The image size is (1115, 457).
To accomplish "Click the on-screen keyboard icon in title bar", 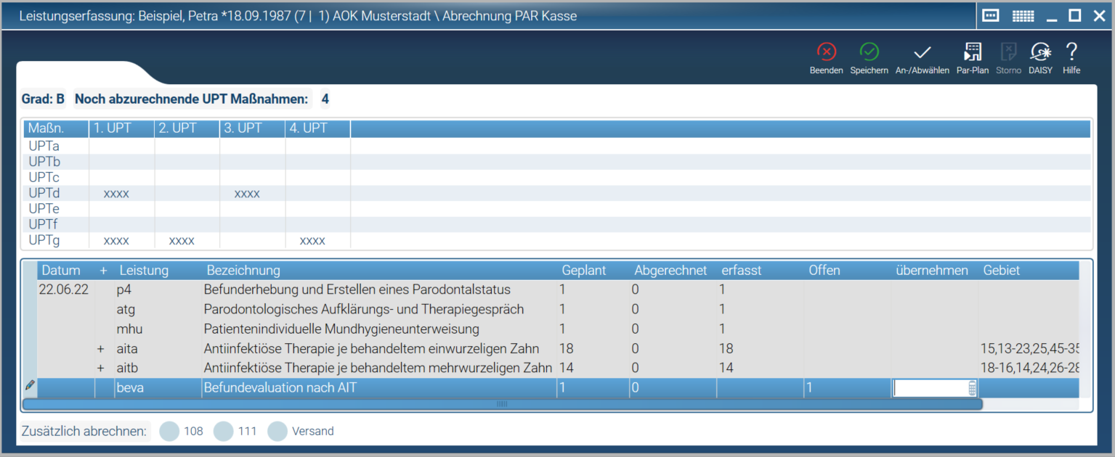I will (x=990, y=16).
